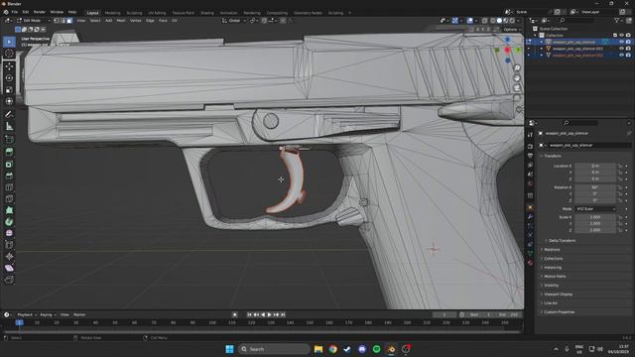Click the Scale X value field
Image resolution: width=635 pixels, height=357 pixels.
point(595,217)
